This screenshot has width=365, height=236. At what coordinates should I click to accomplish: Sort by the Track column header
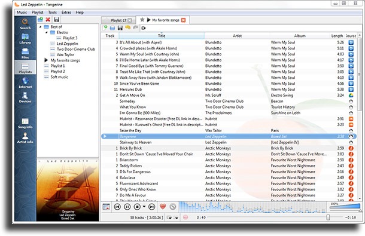110,36
